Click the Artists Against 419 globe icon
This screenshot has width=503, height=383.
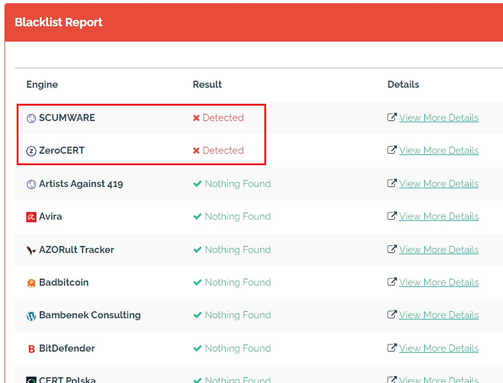[x=31, y=184]
